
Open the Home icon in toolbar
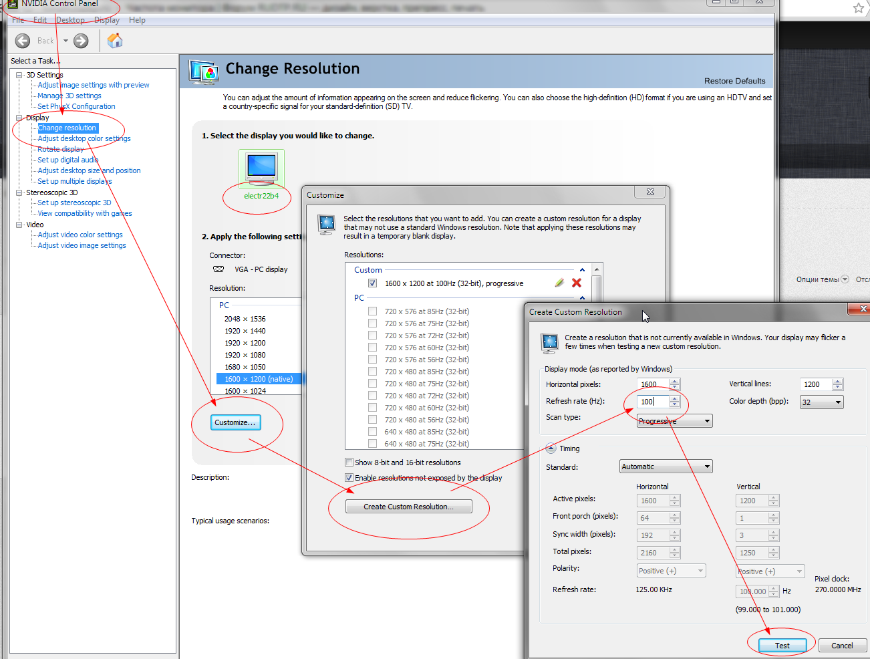(115, 41)
